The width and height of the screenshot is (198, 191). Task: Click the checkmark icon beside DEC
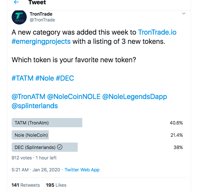[x=60, y=147]
